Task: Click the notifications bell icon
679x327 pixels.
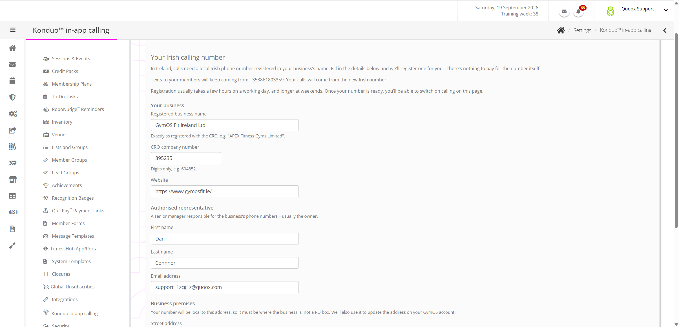Action: (x=578, y=12)
